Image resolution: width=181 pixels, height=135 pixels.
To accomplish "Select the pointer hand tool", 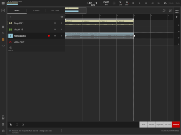I will coord(10,125).
